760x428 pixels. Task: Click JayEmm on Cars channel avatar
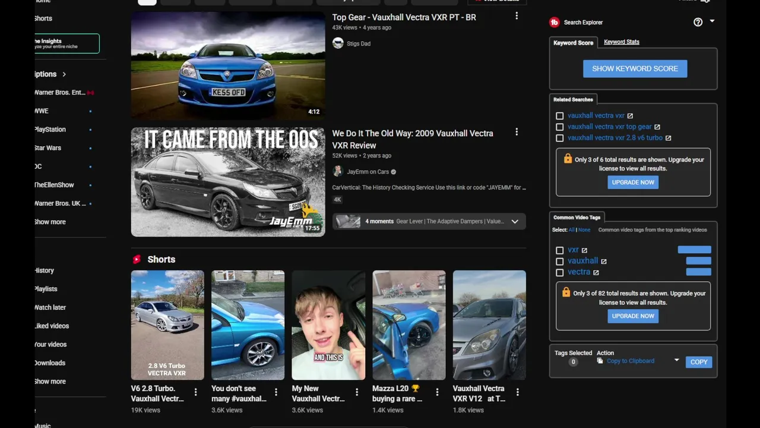pyautogui.click(x=338, y=171)
